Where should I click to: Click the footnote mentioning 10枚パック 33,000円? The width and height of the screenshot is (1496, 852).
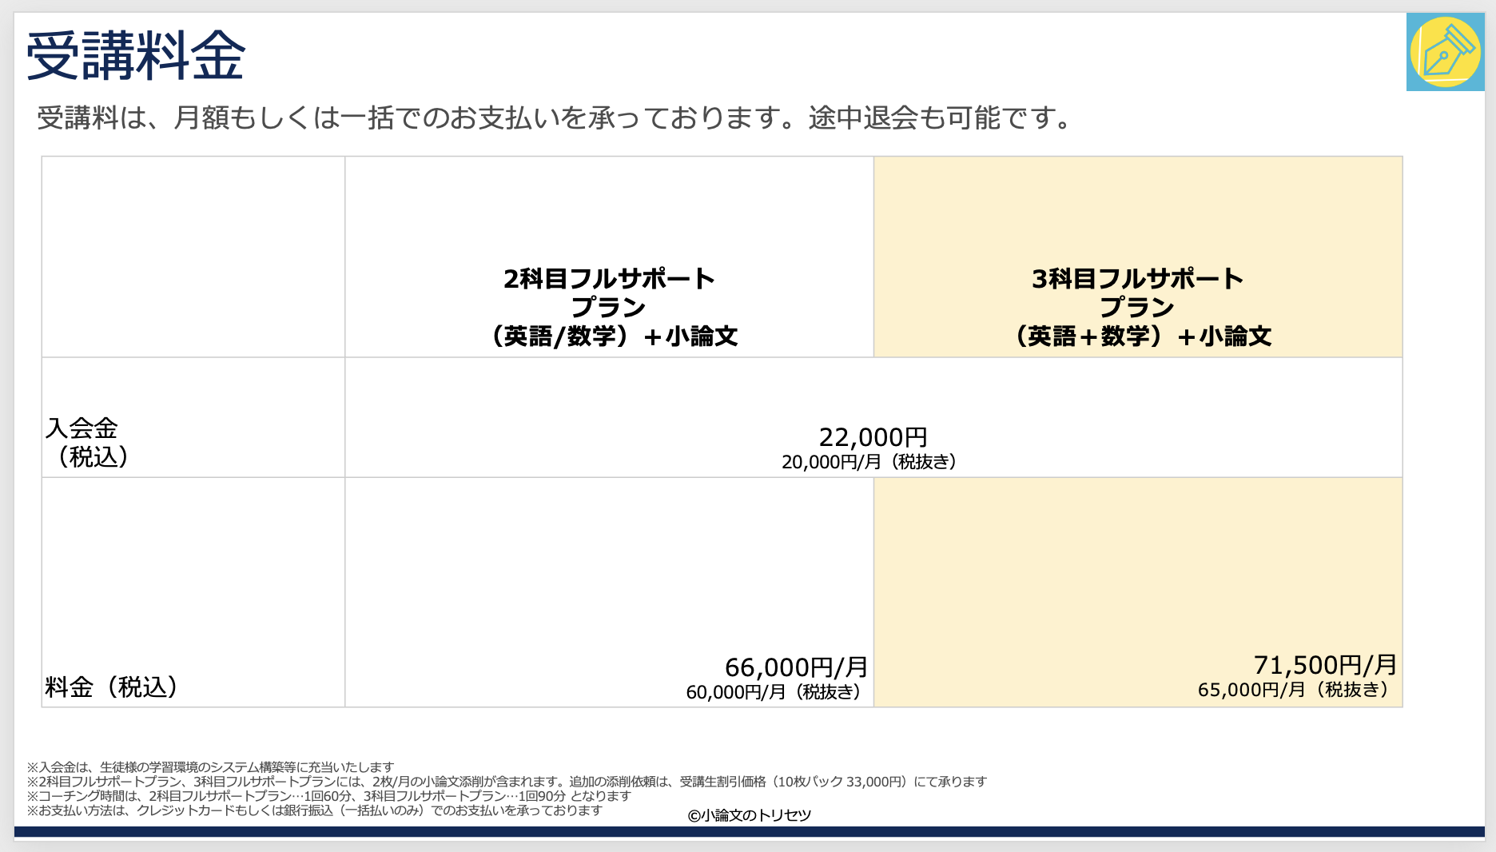click(507, 782)
